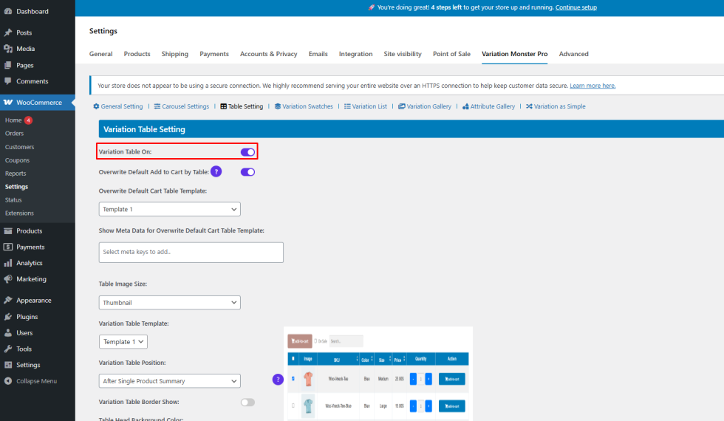Open the Integration tab

pyautogui.click(x=355, y=54)
